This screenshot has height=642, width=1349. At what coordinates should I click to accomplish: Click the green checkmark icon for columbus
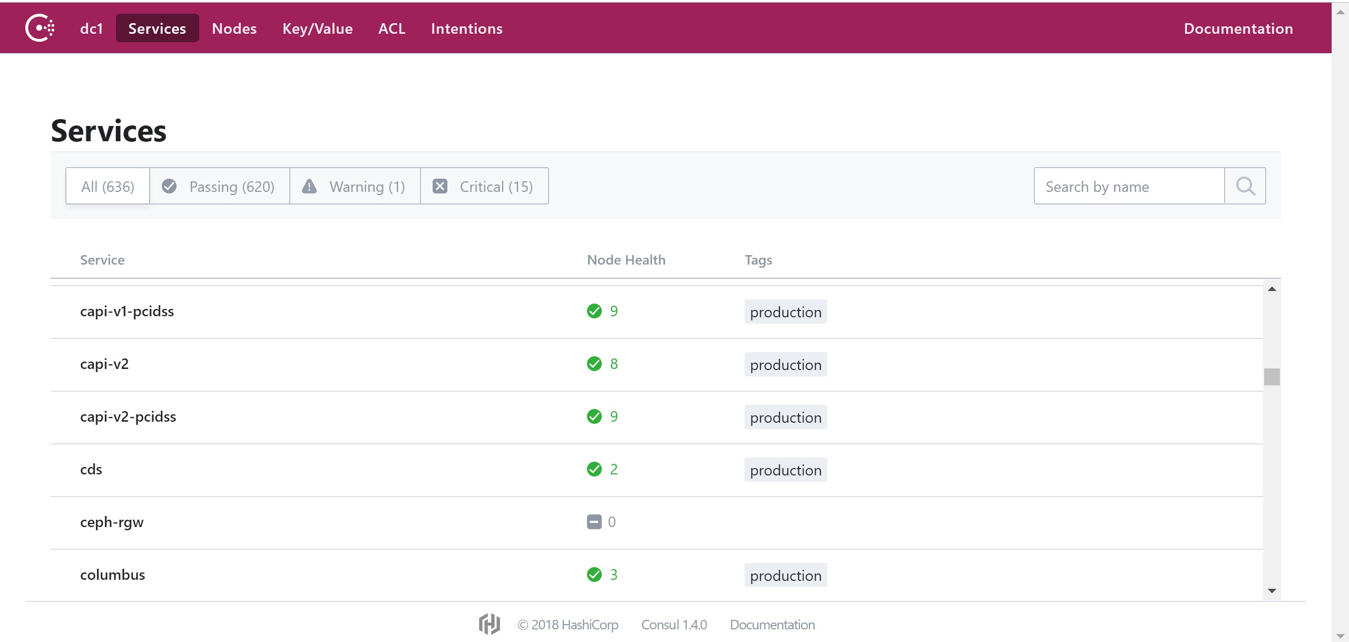[594, 574]
